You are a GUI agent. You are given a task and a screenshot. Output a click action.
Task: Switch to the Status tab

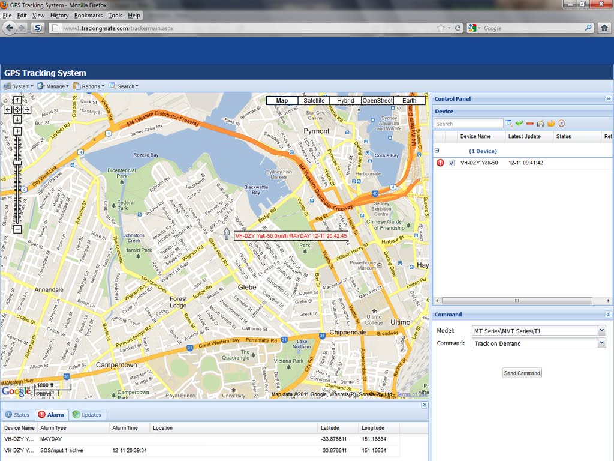(17, 414)
